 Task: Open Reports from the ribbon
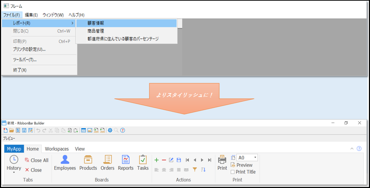pyautogui.click(x=125, y=163)
